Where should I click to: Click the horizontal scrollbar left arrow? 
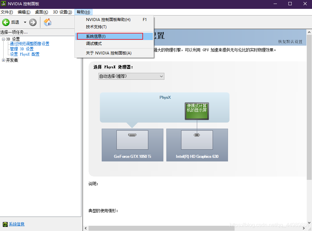point(86,228)
